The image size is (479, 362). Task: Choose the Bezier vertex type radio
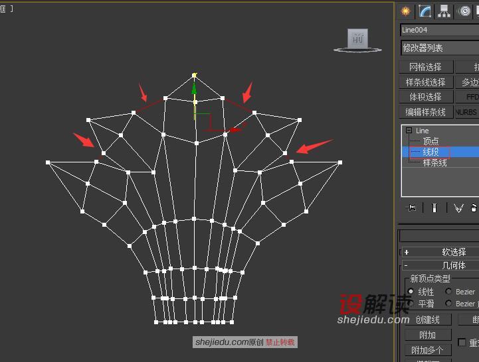(x=448, y=292)
